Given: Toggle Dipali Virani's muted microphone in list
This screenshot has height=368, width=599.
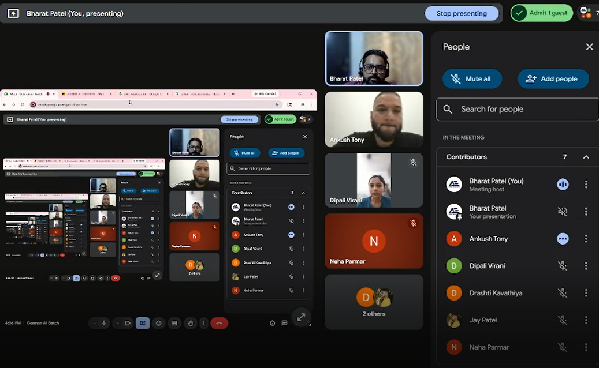Looking at the screenshot, I should coord(563,266).
